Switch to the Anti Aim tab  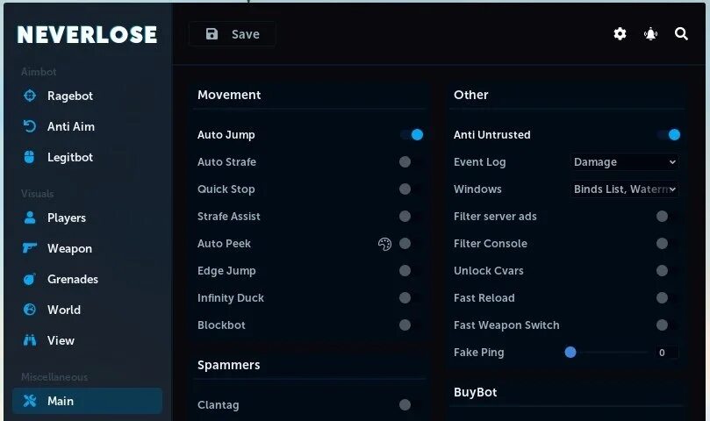click(x=87, y=126)
